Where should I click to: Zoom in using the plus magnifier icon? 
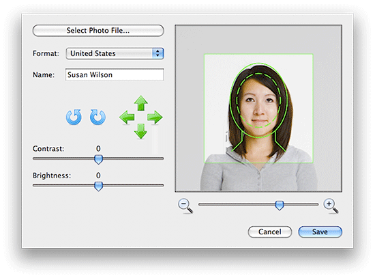click(x=331, y=206)
